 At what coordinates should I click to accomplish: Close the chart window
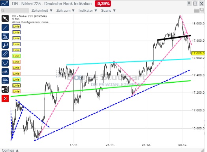pyautogui.click(x=201, y=4)
